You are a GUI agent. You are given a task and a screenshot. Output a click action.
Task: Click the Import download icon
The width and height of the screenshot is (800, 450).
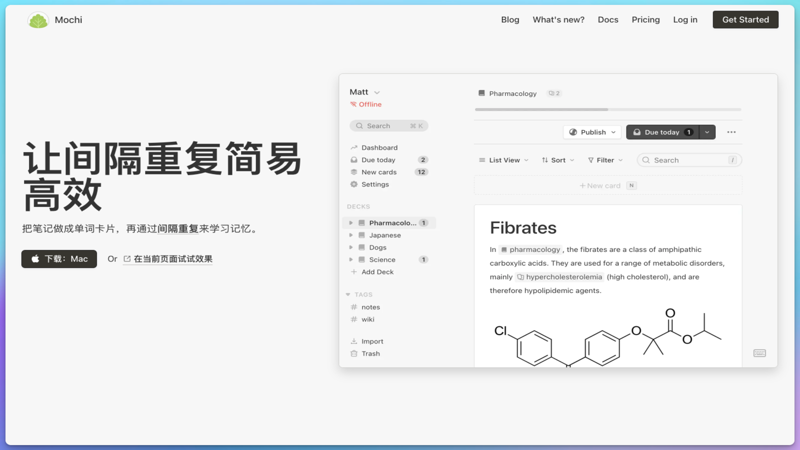click(x=354, y=341)
